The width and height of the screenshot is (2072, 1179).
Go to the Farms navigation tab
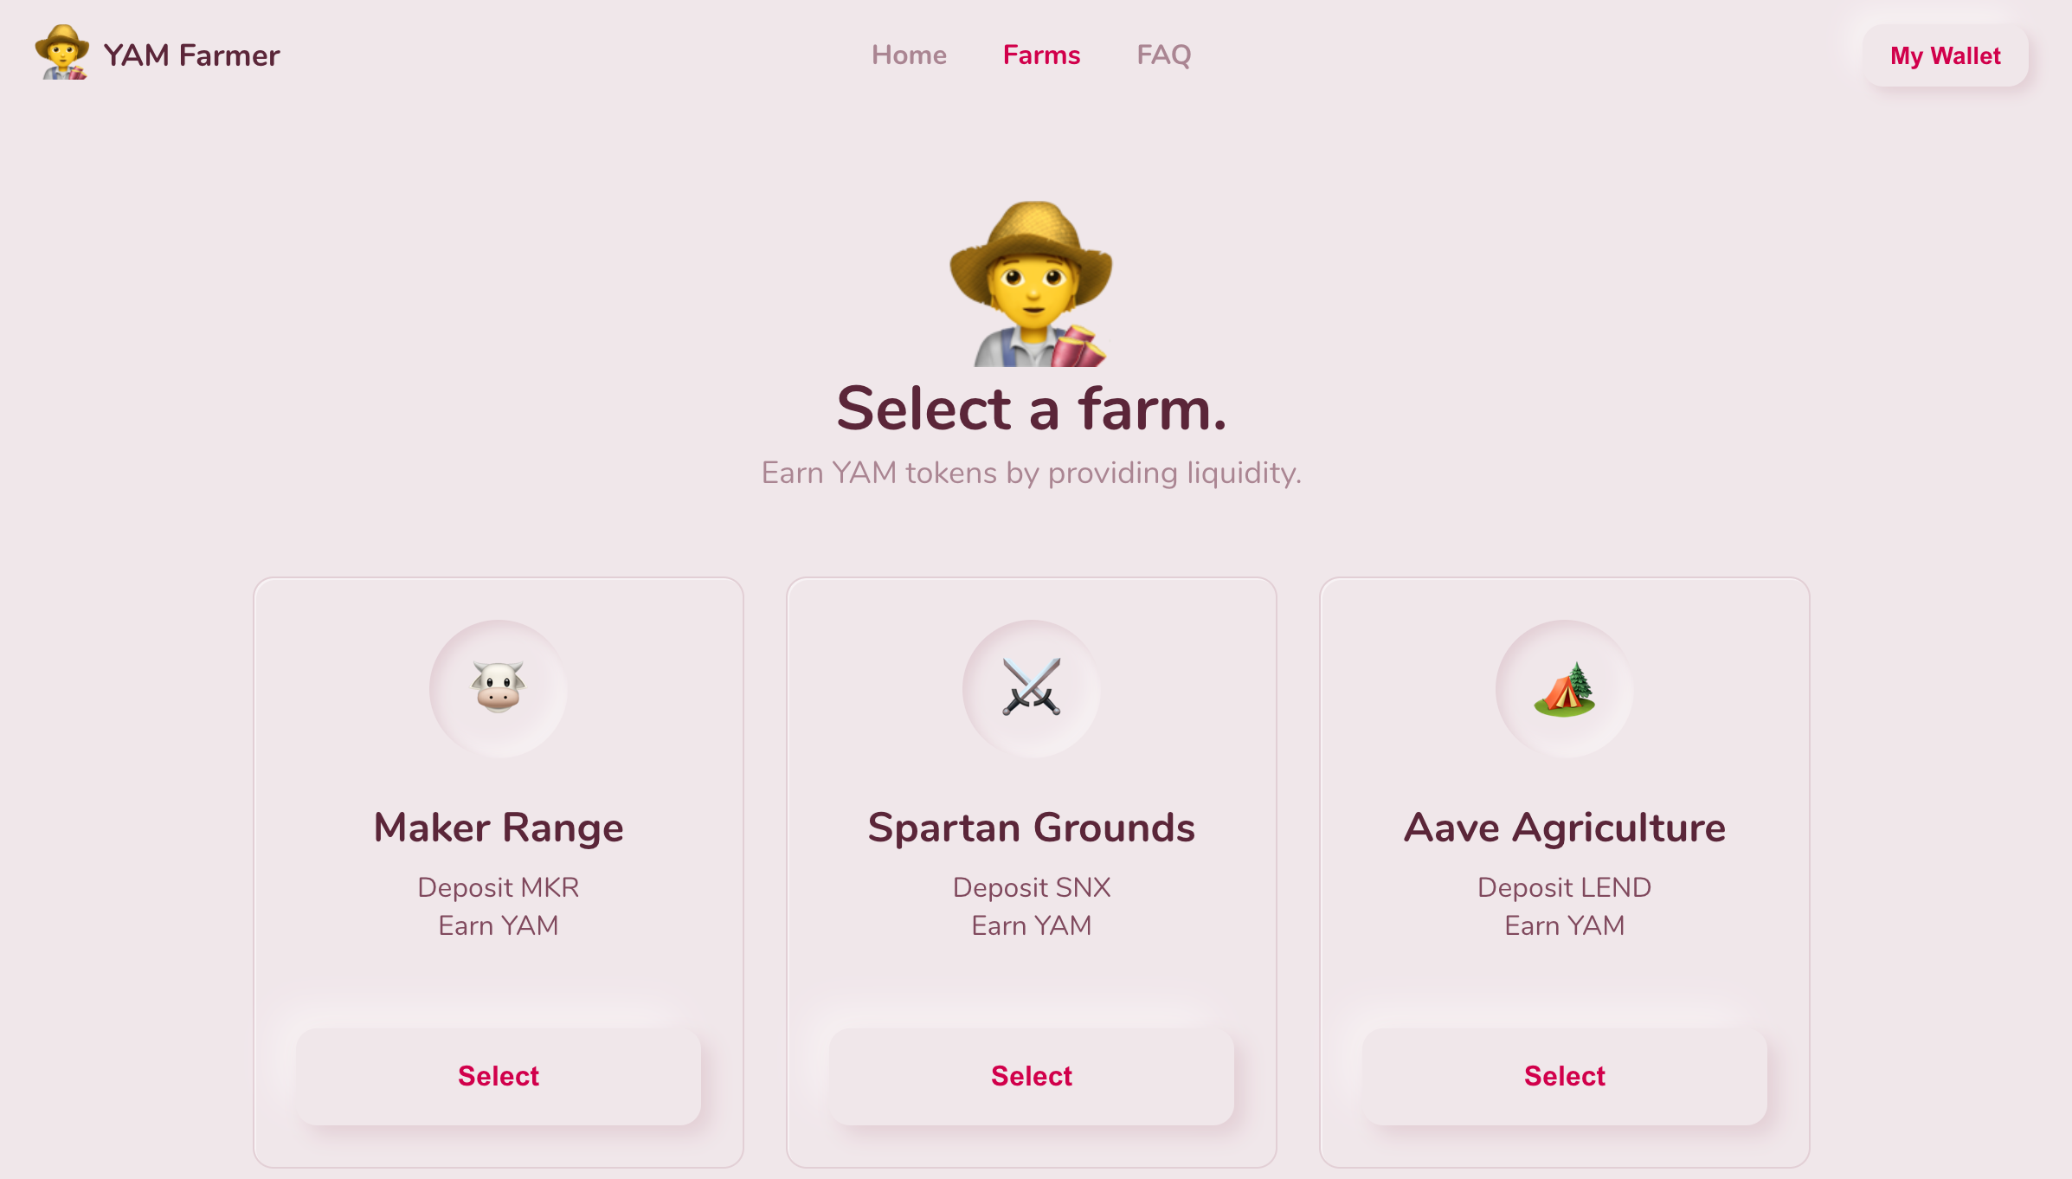tap(1041, 55)
